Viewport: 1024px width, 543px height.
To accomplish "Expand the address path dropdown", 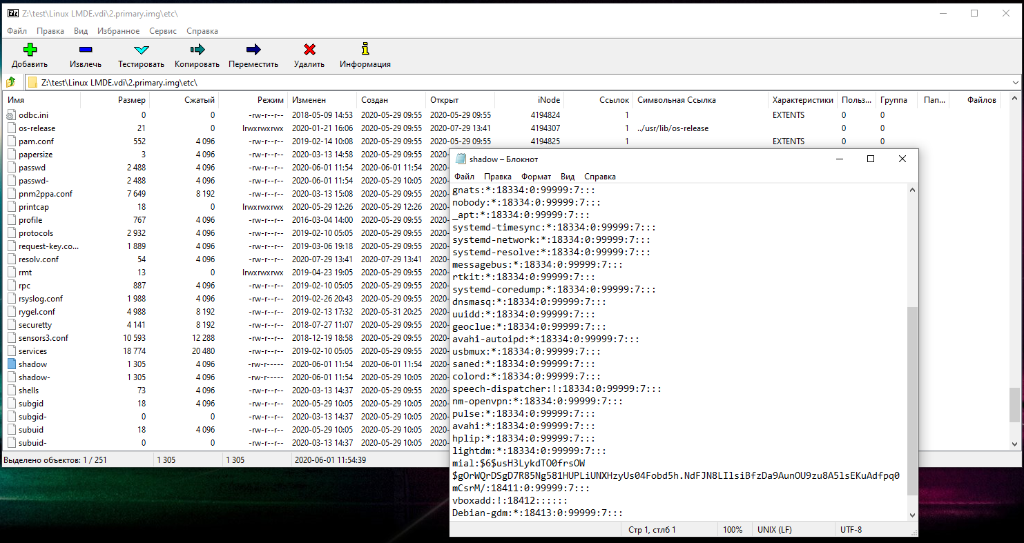I will click(x=1015, y=83).
